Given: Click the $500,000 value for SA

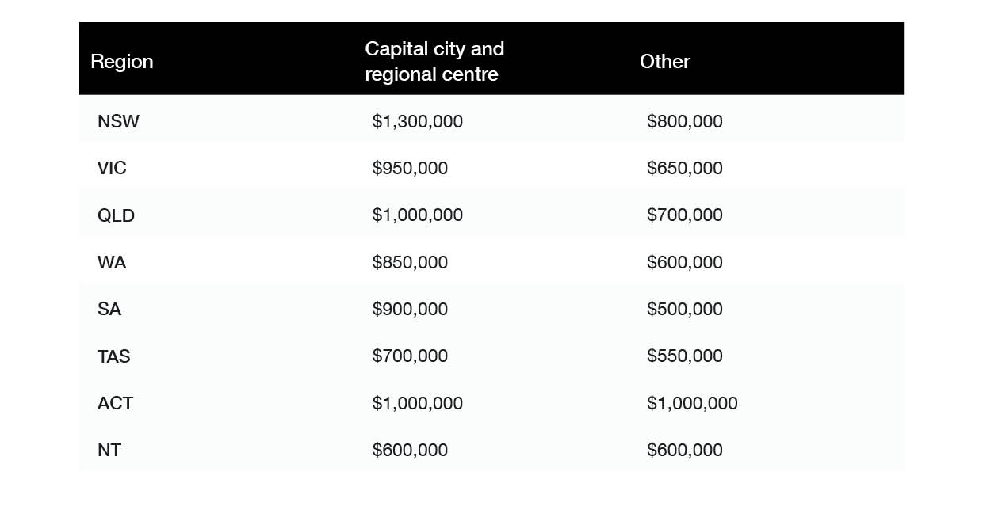Looking at the screenshot, I should point(685,309).
